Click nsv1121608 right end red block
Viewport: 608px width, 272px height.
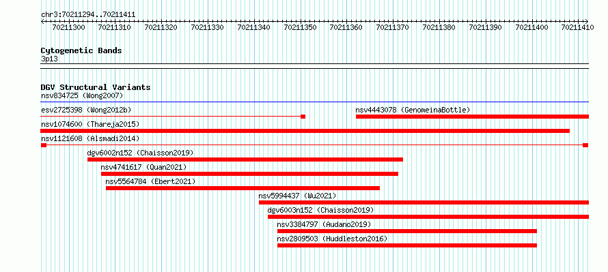click(585, 145)
